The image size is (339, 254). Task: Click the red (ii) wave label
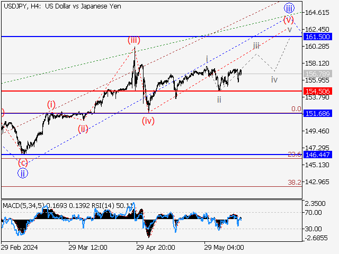tap(83, 129)
